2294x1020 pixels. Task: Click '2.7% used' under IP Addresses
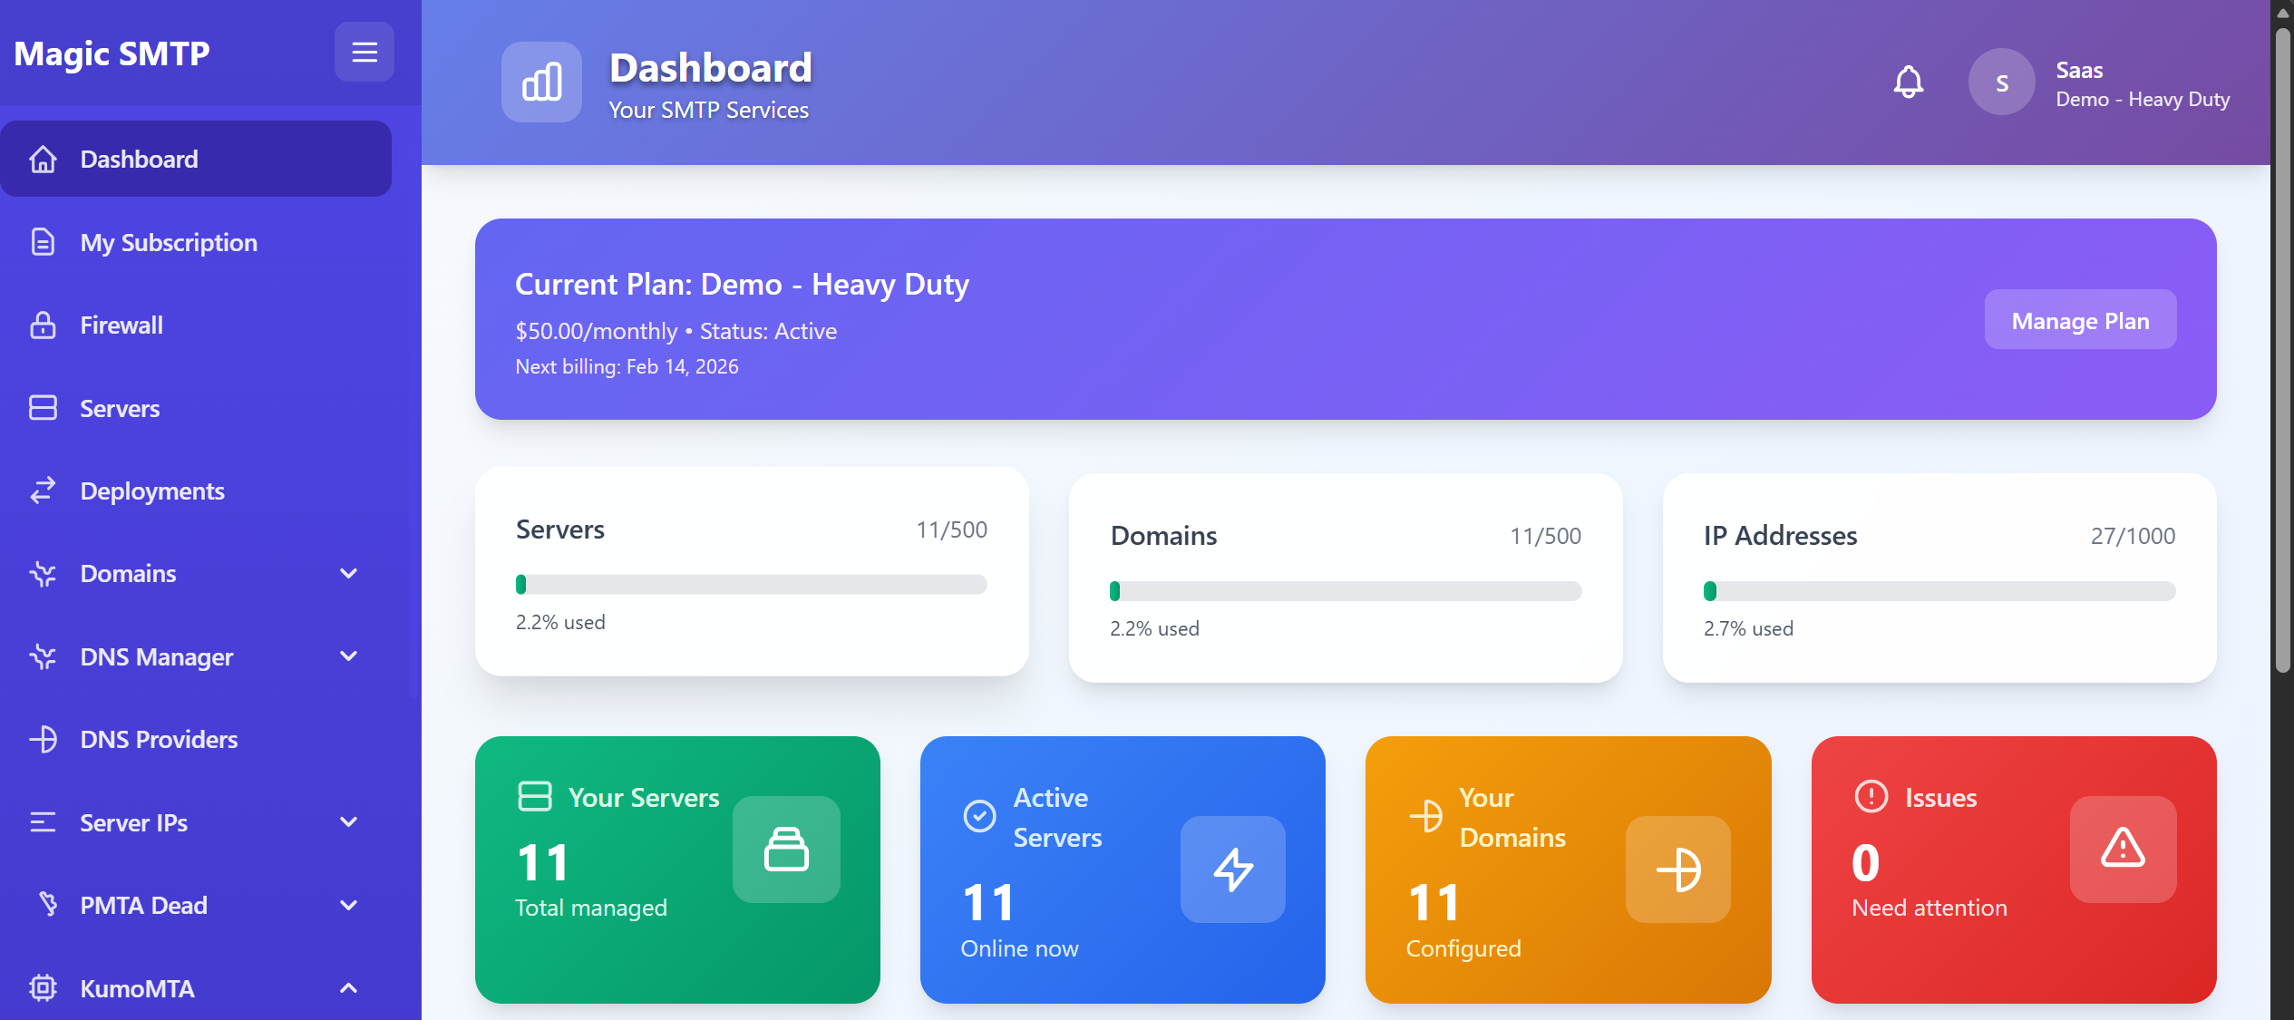coord(1748,628)
